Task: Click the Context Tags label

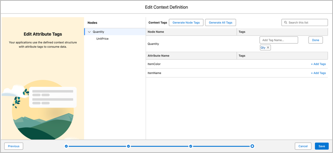Action: pos(158,22)
